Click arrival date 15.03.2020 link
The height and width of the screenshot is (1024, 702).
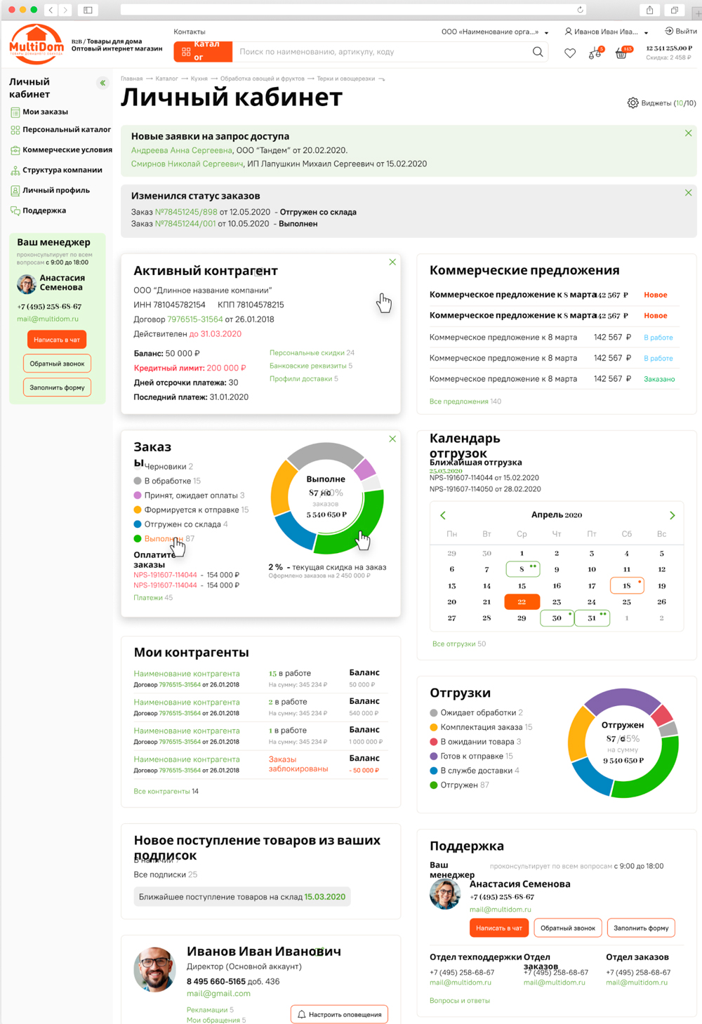coord(324,897)
